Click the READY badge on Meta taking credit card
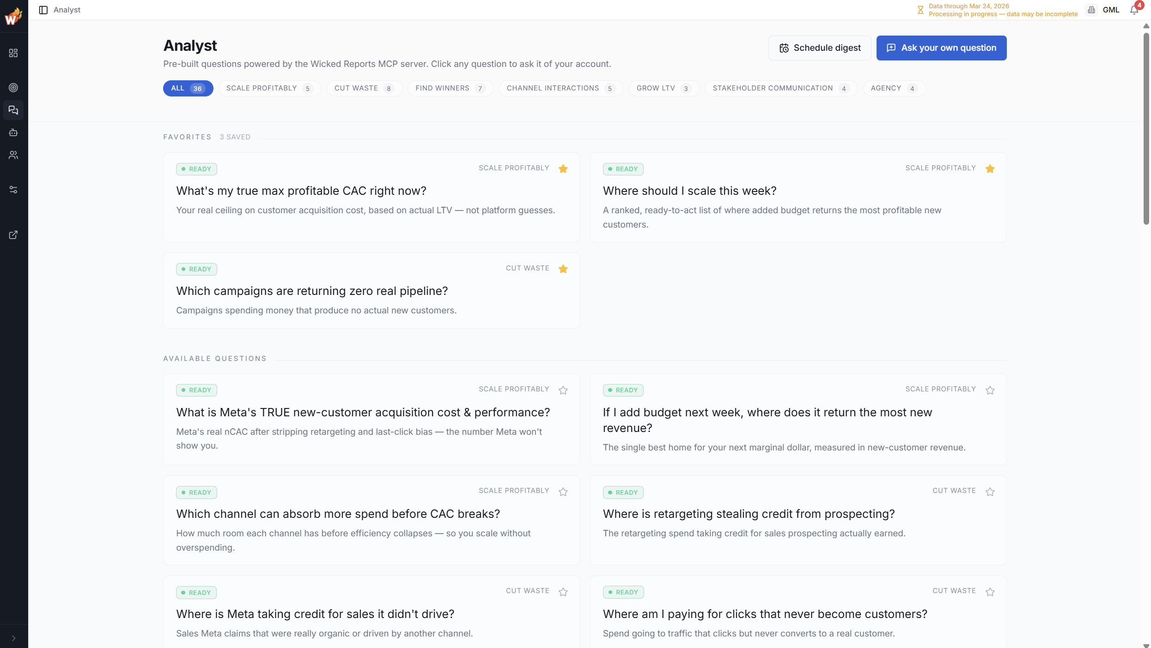This screenshot has width=1151, height=648. 196,593
